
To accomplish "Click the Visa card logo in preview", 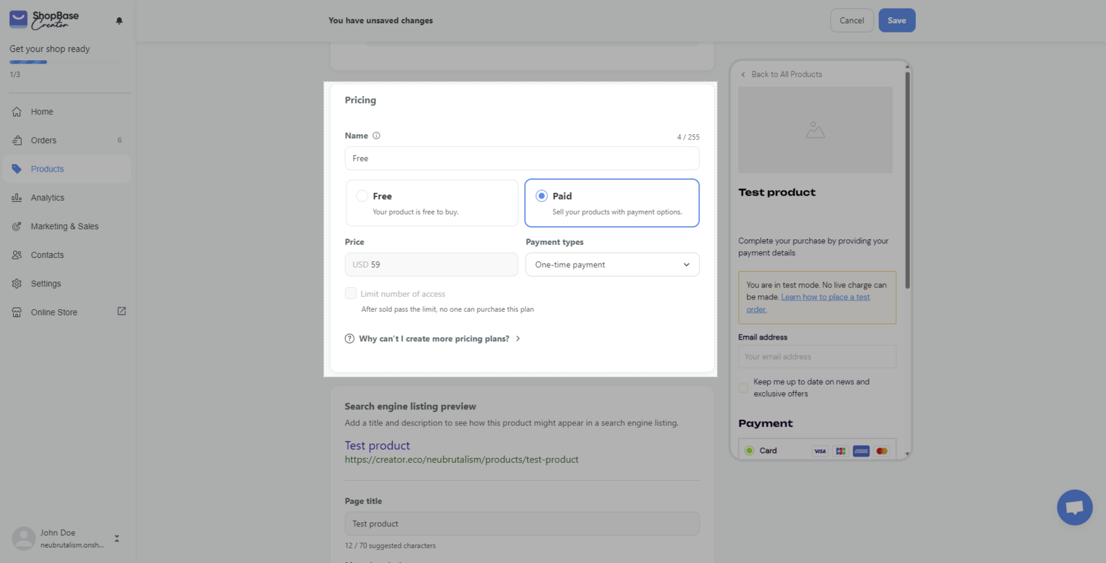I will click(x=820, y=451).
